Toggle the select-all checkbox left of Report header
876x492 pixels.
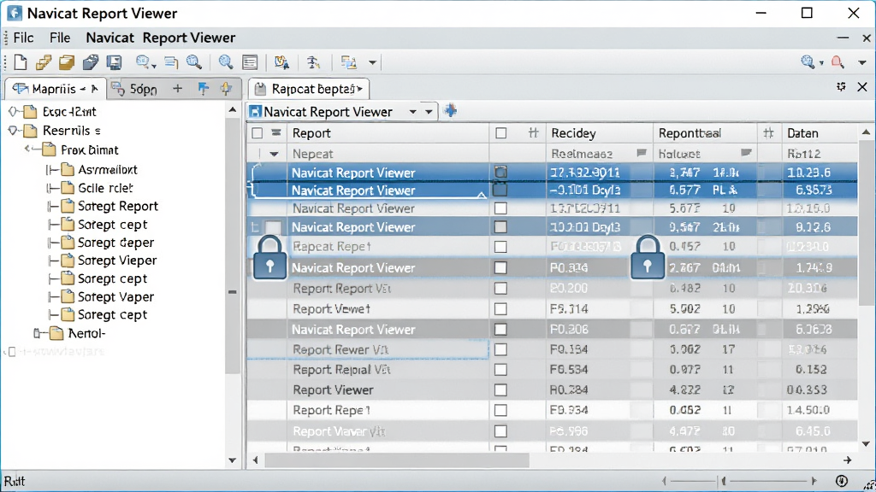pos(257,132)
